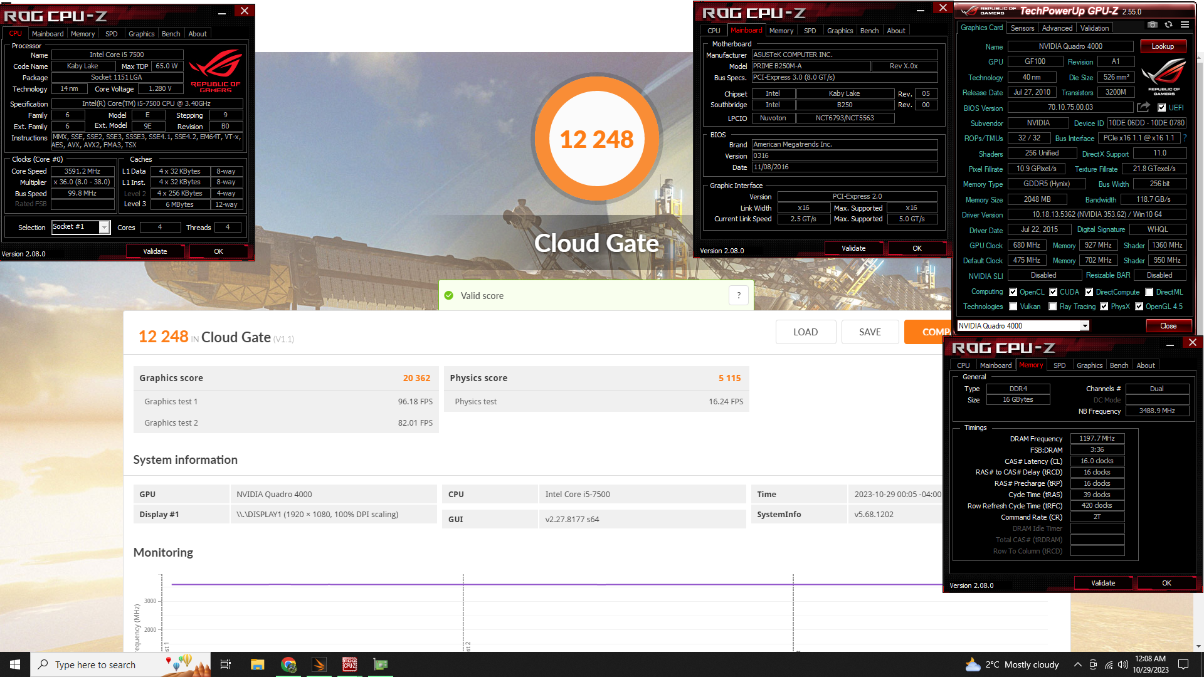Click Close button in GPU-Z
Image resolution: width=1204 pixels, height=677 pixels.
point(1168,326)
